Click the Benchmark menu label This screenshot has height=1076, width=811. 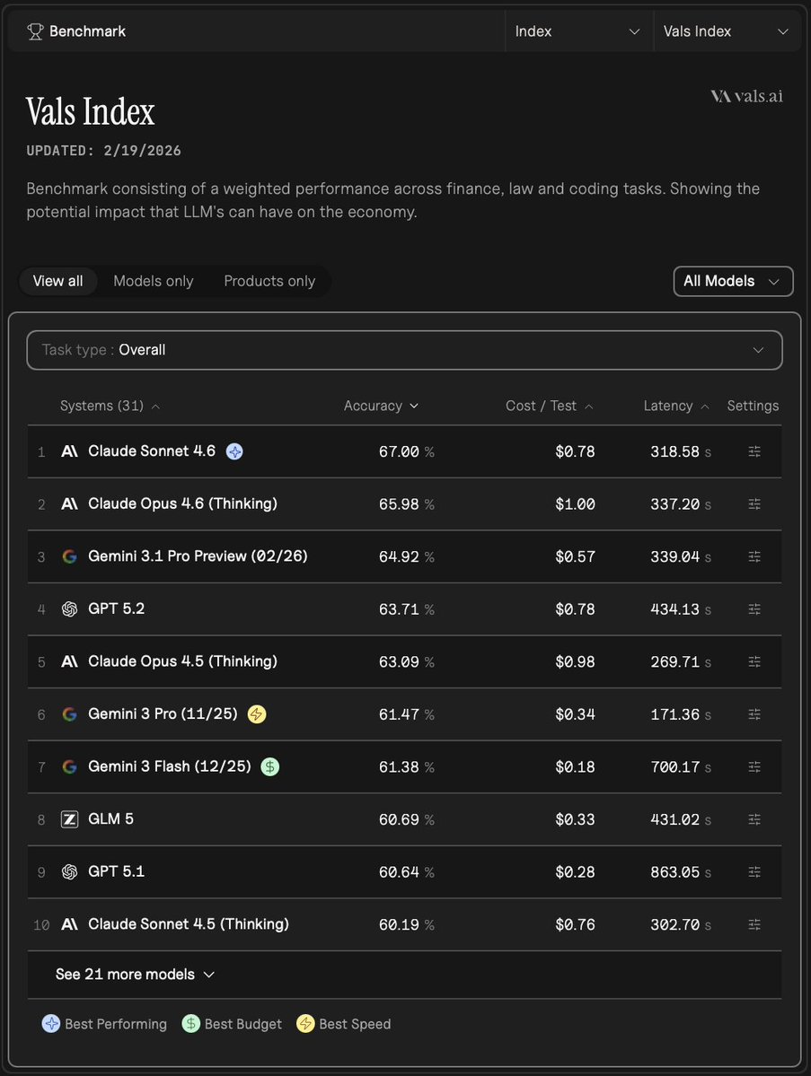coord(87,31)
